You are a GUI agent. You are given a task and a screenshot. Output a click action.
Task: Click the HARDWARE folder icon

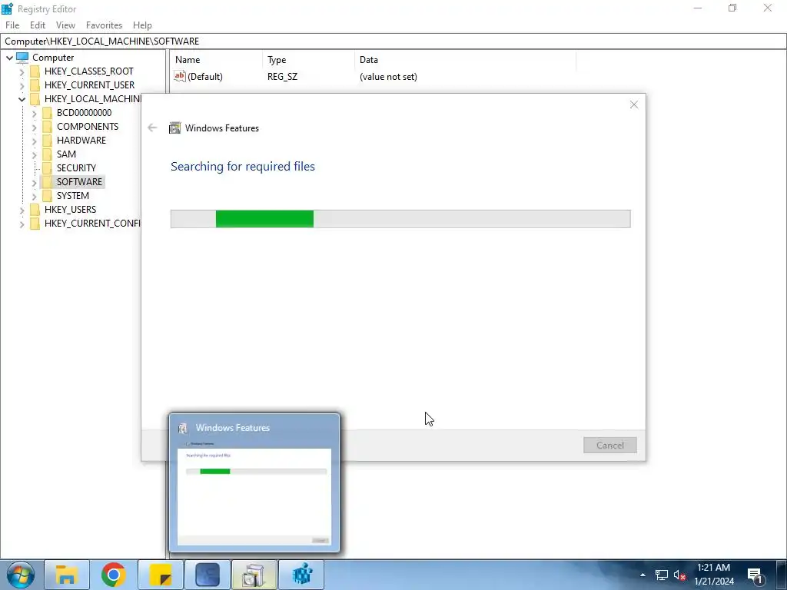[47, 140]
